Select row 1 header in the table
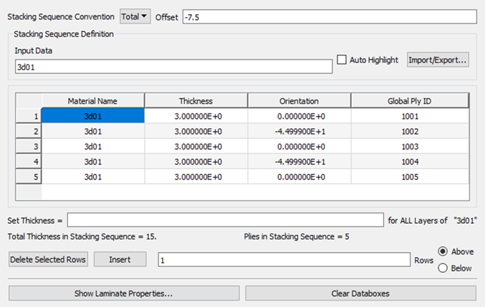This screenshot has width=485, height=307. tap(29, 117)
